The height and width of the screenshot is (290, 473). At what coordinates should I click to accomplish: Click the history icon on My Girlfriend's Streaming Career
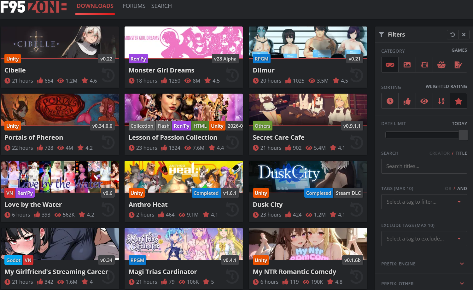[108, 277]
